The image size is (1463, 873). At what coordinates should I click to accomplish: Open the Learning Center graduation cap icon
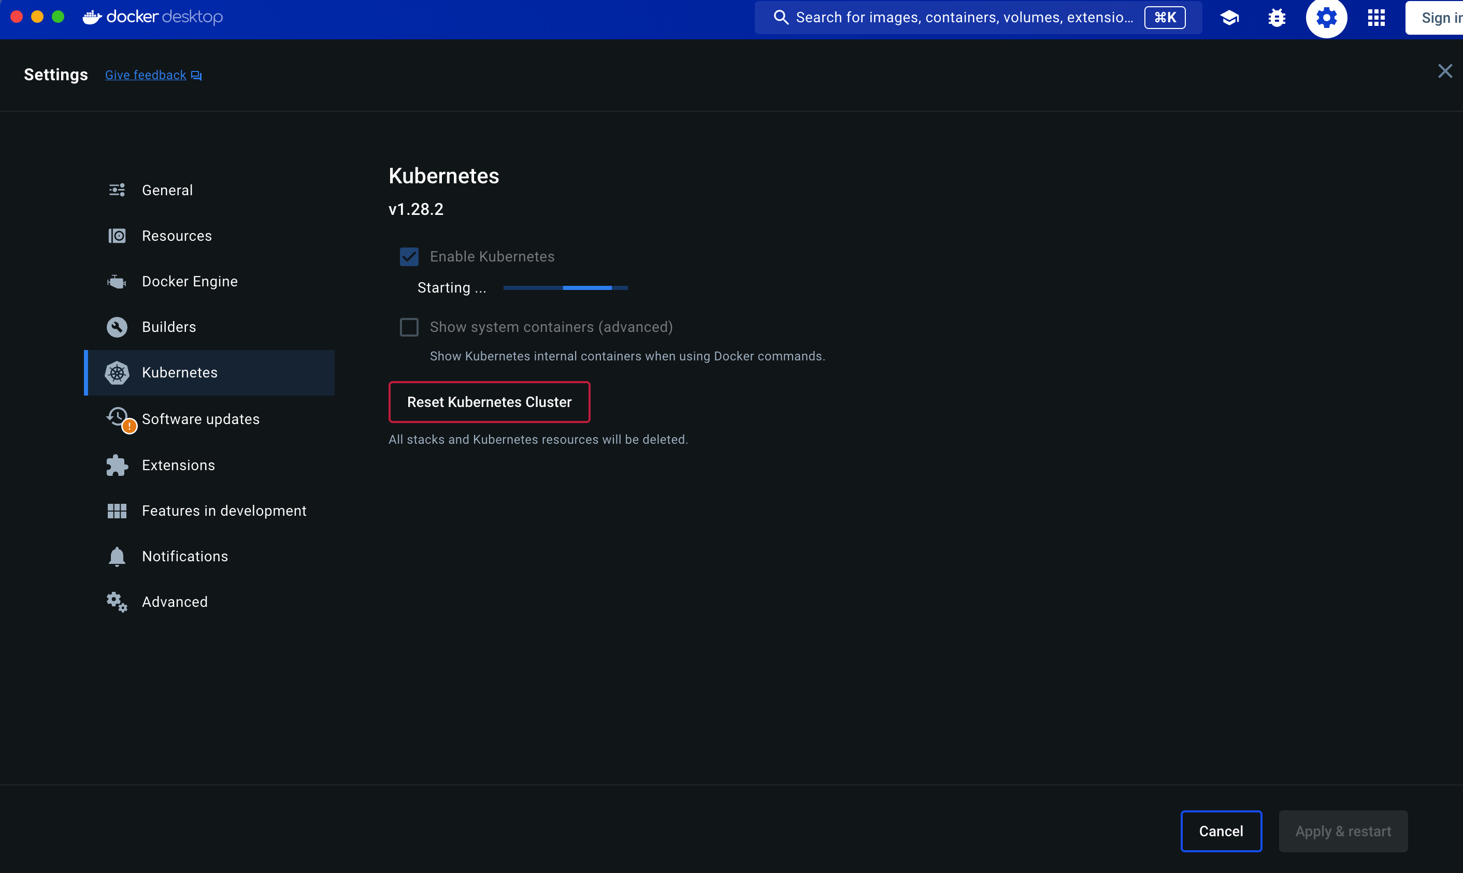(x=1229, y=18)
